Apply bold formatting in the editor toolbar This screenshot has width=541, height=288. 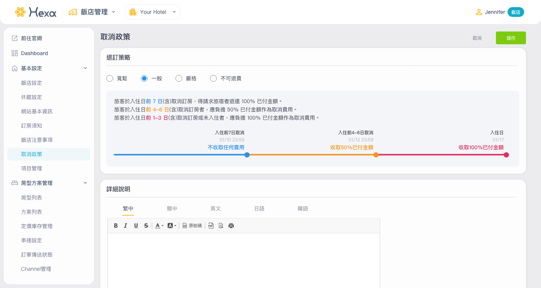click(x=116, y=226)
